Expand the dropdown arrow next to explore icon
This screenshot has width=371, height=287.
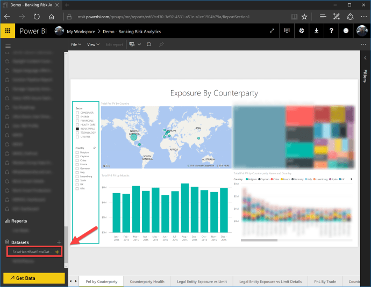pos(139,45)
